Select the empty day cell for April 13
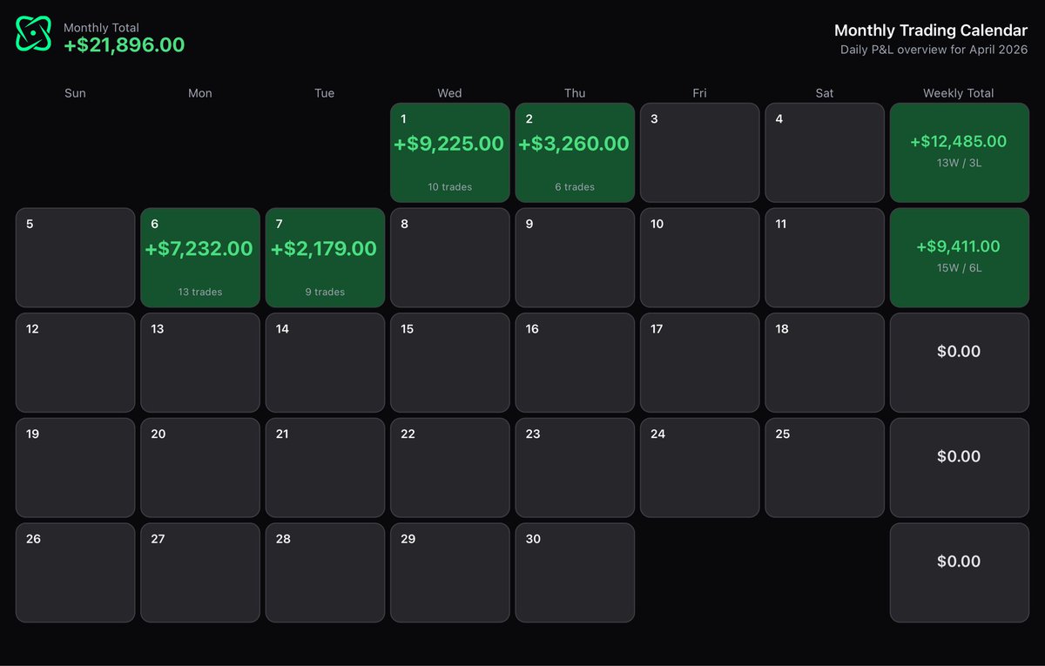This screenshot has height=666, width=1045. [x=200, y=363]
